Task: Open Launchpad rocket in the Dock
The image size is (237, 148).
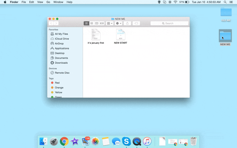Action: coord(54,141)
